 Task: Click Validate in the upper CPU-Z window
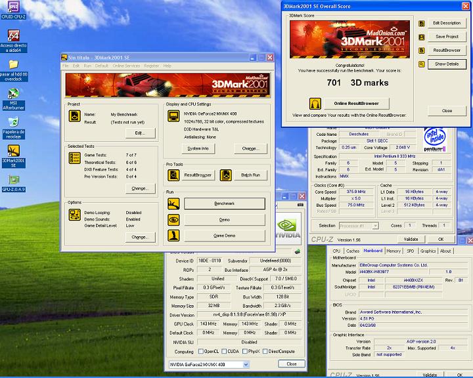[x=411, y=240]
